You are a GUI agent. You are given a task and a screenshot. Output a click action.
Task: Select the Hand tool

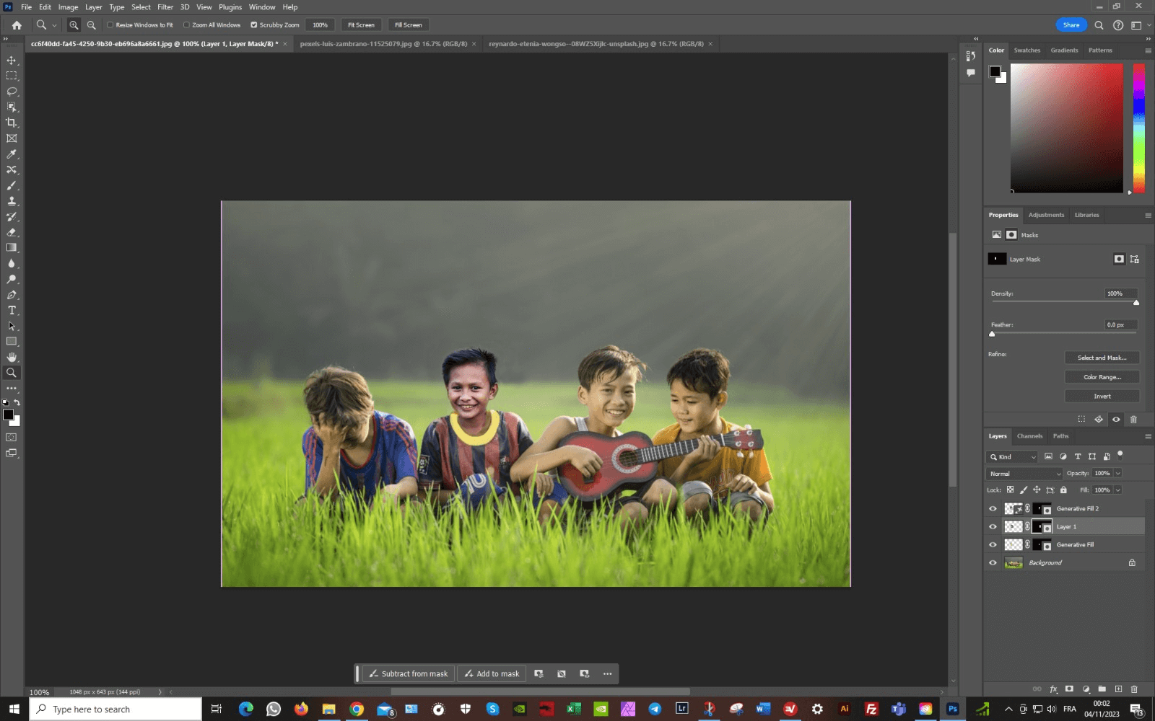[12, 358]
